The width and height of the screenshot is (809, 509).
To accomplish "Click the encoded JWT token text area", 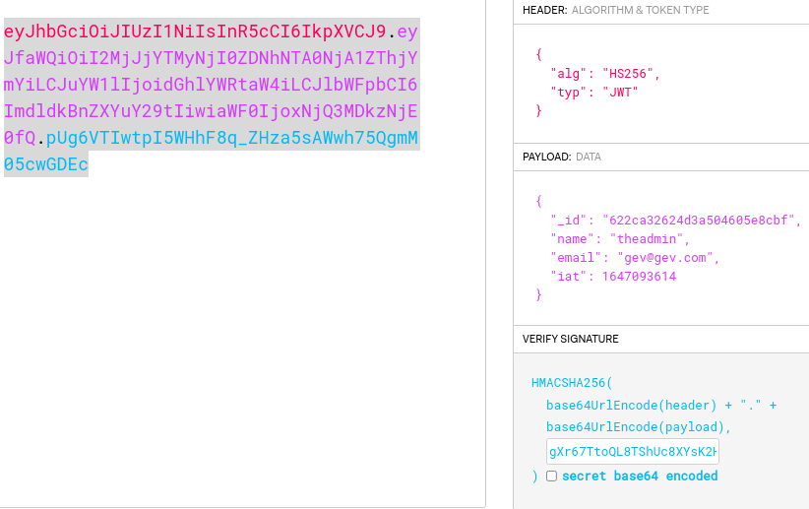I will click(212, 97).
